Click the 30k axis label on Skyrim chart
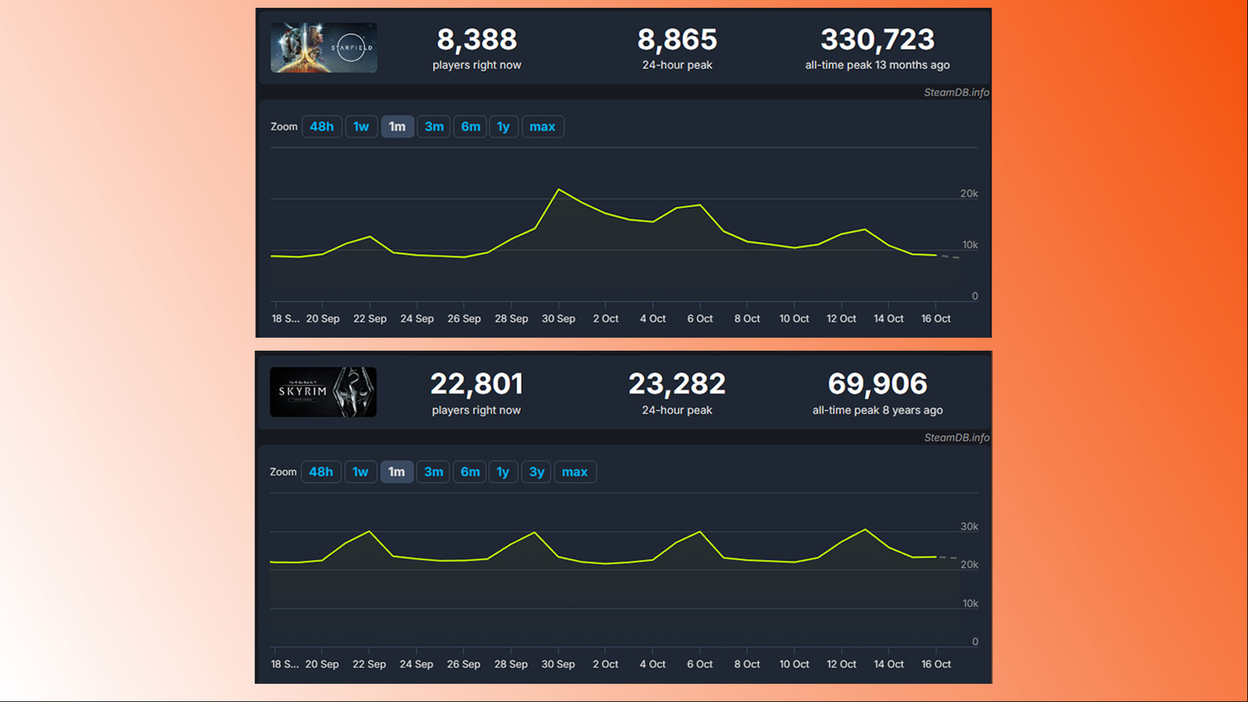 (969, 527)
